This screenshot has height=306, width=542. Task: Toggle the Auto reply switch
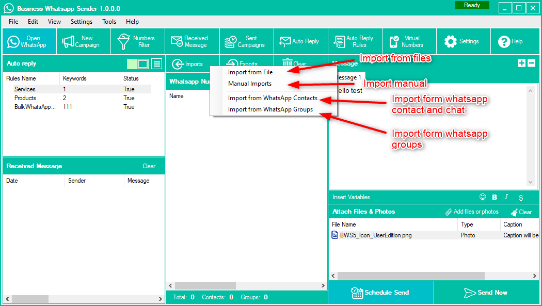coord(138,64)
